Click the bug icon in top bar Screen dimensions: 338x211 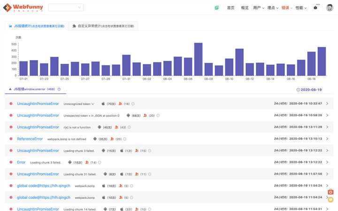315,8
